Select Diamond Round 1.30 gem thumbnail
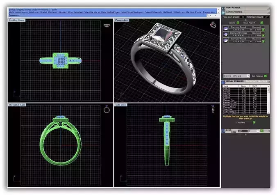 225,40
